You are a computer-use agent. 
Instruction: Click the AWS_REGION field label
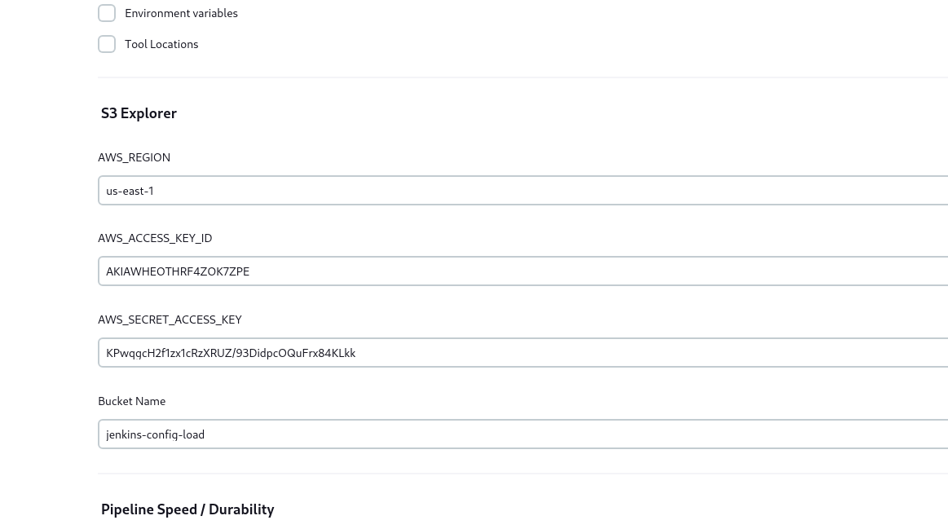134,157
